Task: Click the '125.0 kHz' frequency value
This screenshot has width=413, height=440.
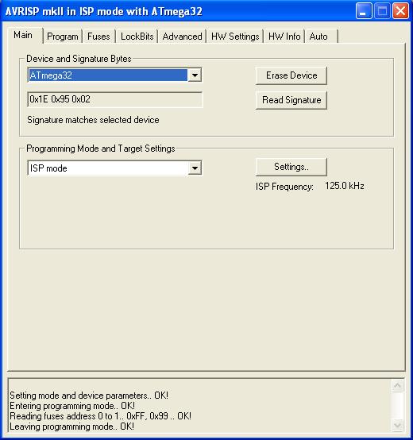Action: pos(345,186)
